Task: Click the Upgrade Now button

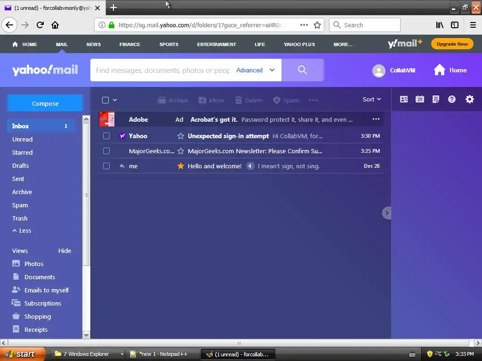Action: coord(452,44)
